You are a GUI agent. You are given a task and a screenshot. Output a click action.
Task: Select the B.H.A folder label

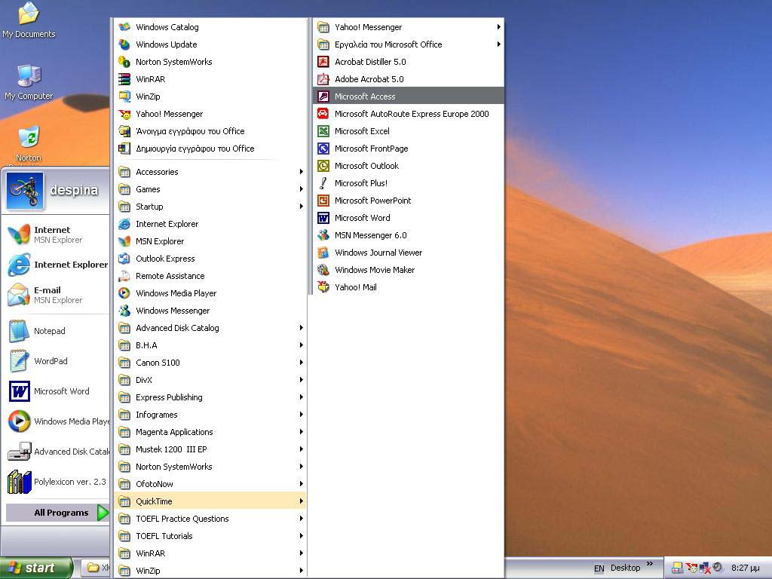(x=146, y=345)
